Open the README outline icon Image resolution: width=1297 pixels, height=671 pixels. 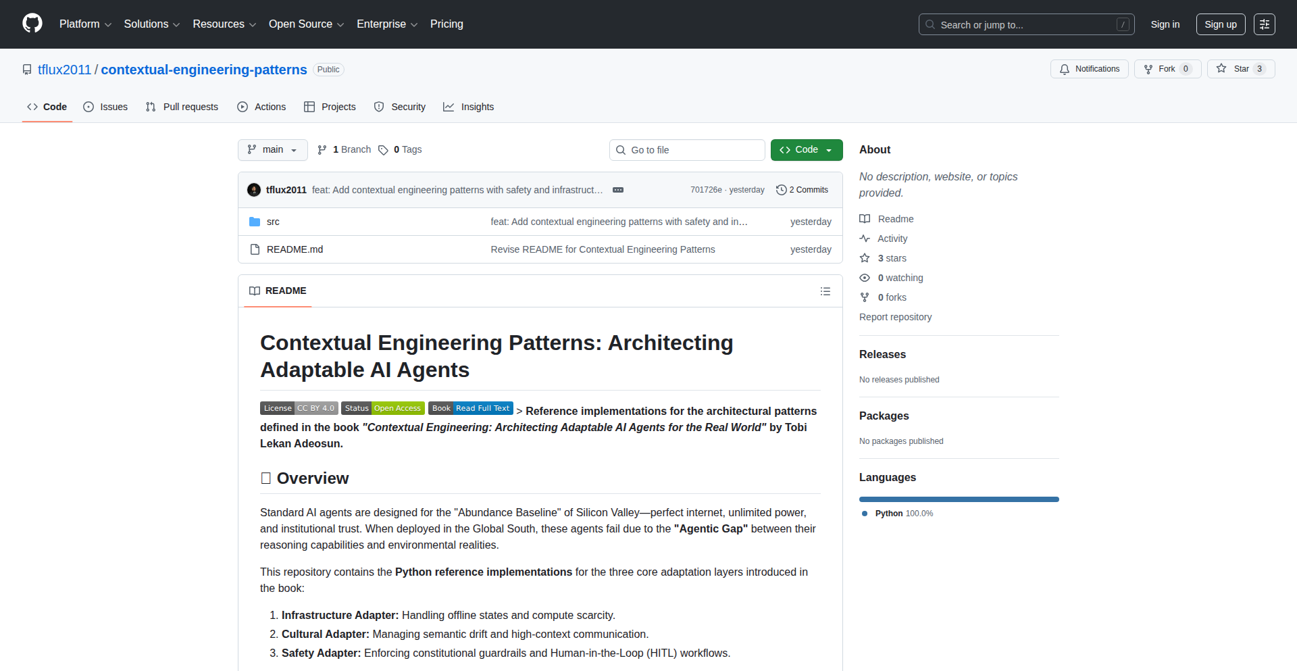pyautogui.click(x=825, y=291)
